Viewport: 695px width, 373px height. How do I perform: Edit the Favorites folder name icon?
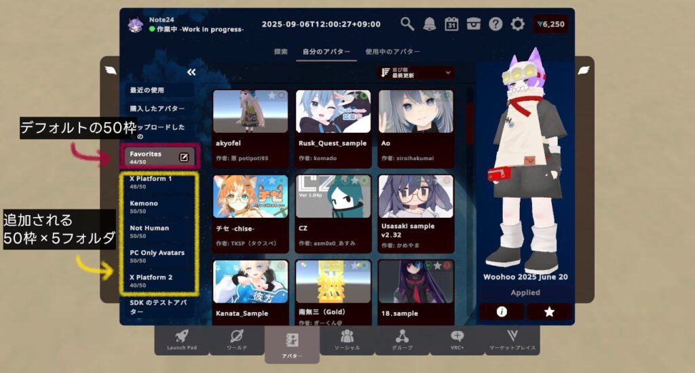(184, 157)
